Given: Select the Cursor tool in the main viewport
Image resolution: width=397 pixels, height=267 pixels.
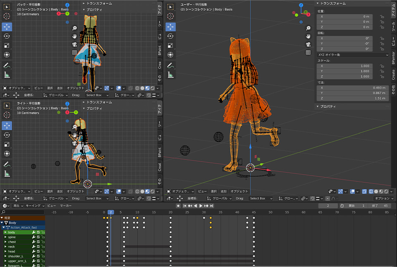Looking at the screenshot, I should click(x=171, y=16).
